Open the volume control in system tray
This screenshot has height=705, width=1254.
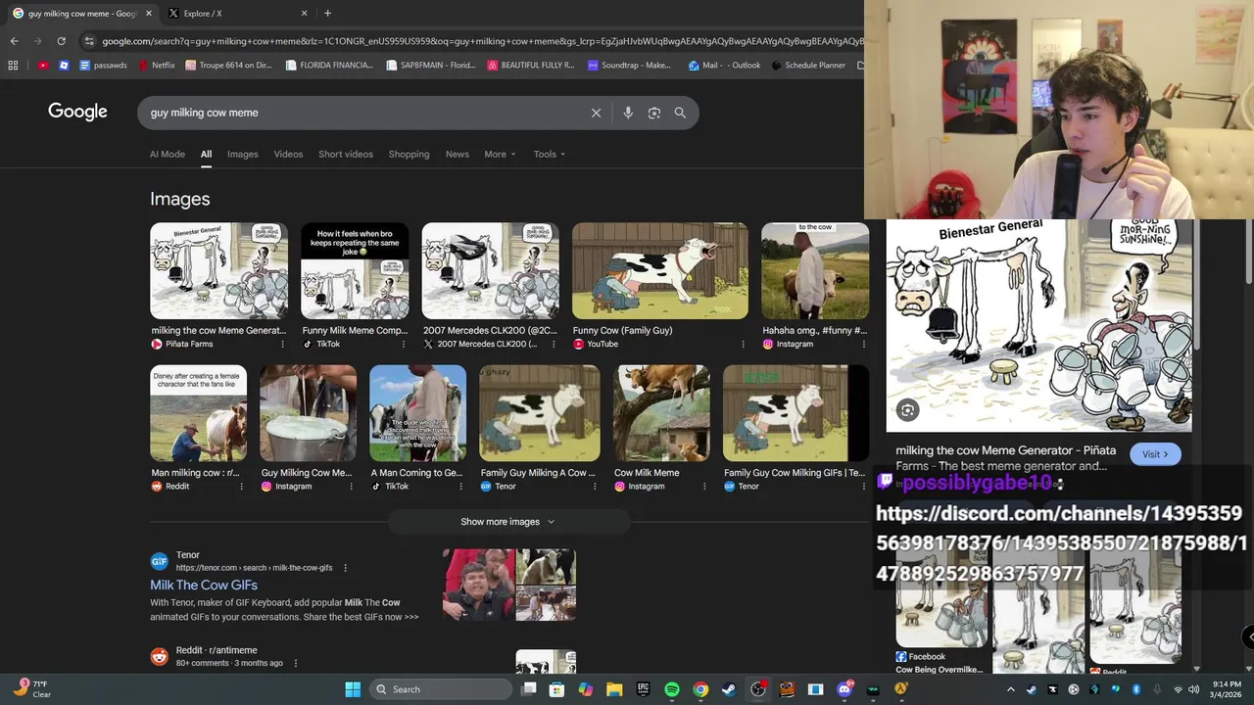click(x=1193, y=689)
